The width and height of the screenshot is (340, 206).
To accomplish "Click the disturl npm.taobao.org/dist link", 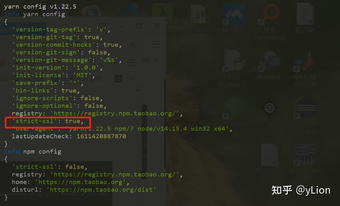I will (101, 190).
